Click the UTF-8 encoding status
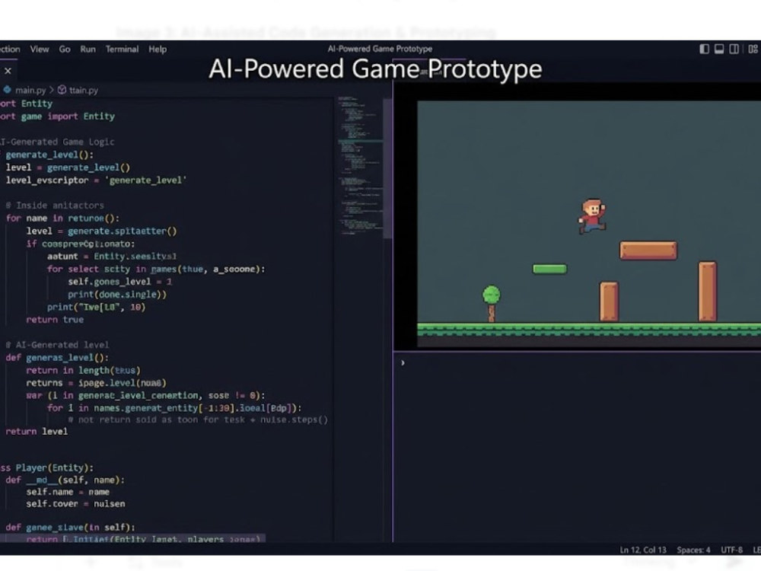The height and width of the screenshot is (571, 761). tap(732, 550)
